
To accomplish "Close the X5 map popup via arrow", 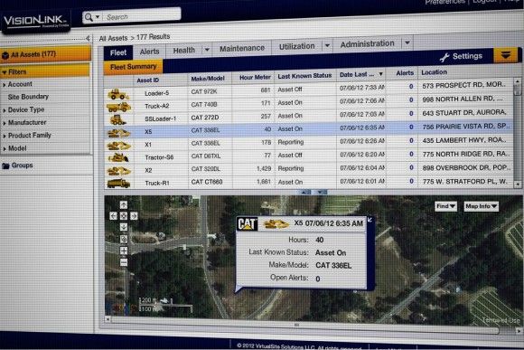I will [x=370, y=220].
